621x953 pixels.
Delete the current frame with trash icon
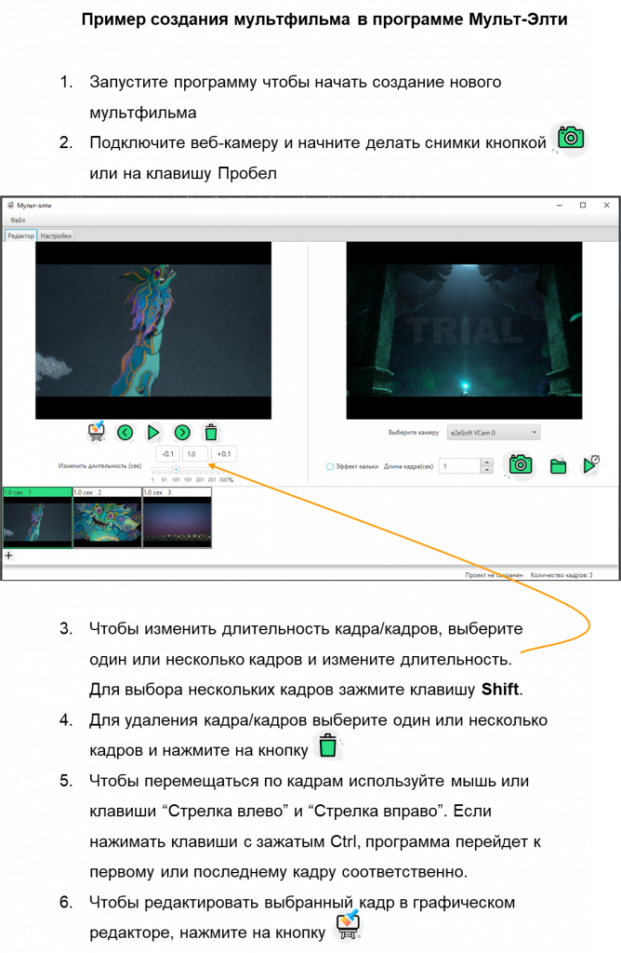[211, 432]
